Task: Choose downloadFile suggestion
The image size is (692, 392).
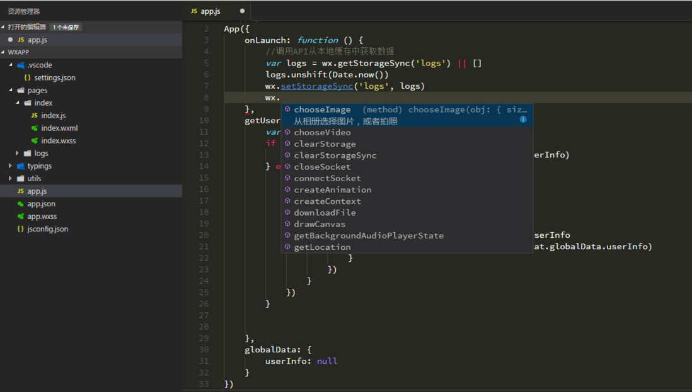Action: pyautogui.click(x=407, y=213)
